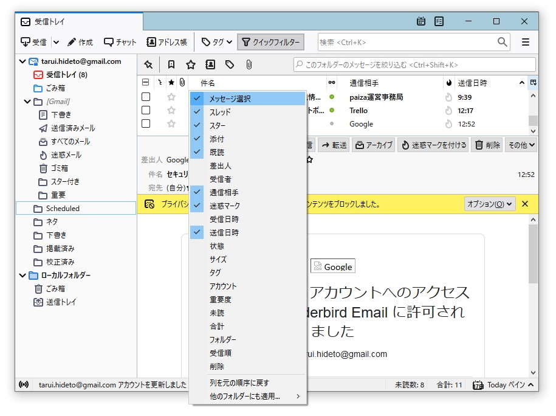This screenshot has height=416, width=556.
Task: Open the チャット (Chat) icon
Action: point(119,42)
